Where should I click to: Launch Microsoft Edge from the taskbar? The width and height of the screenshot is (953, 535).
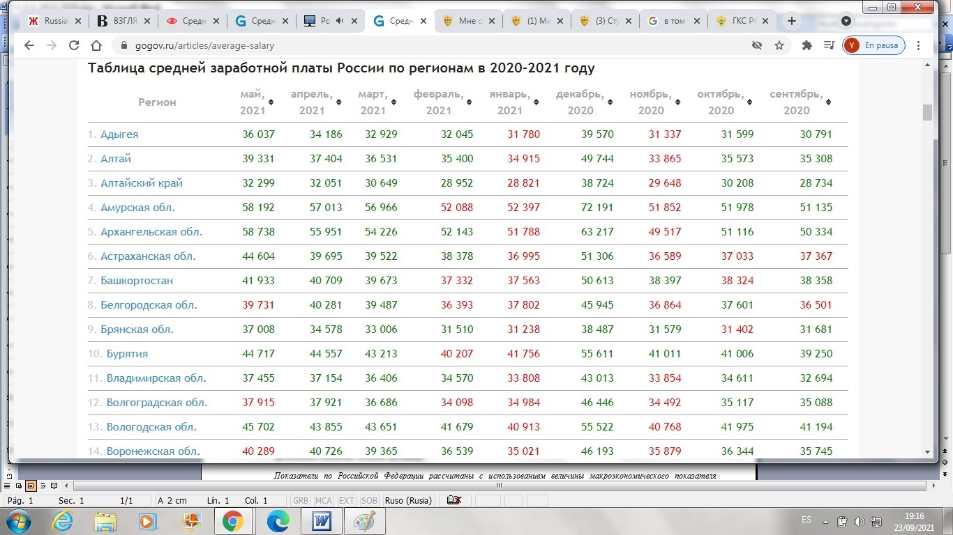278,520
